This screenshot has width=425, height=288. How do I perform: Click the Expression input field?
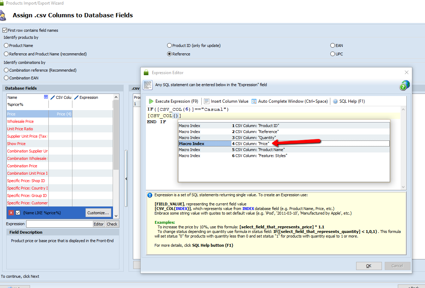(59, 224)
